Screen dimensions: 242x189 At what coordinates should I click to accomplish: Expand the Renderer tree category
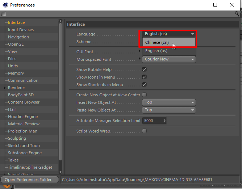[5, 88]
